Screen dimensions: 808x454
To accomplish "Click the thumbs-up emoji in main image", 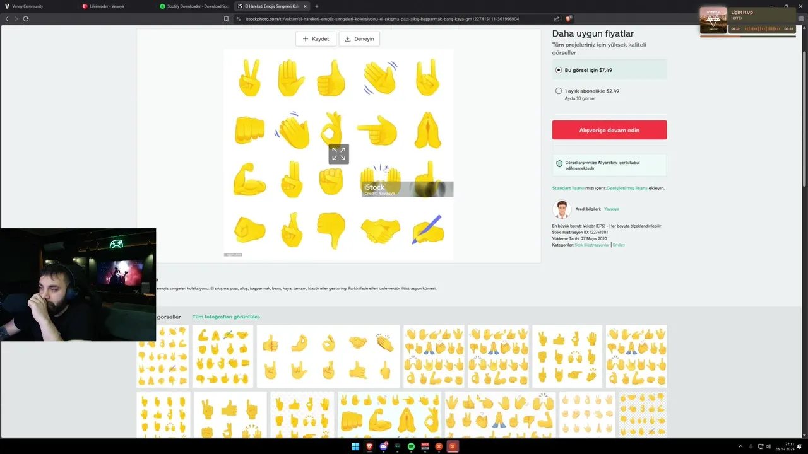I will coord(331,78).
